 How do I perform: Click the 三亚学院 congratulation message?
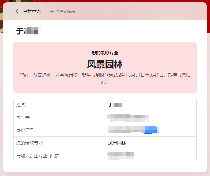(x=105, y=78)
